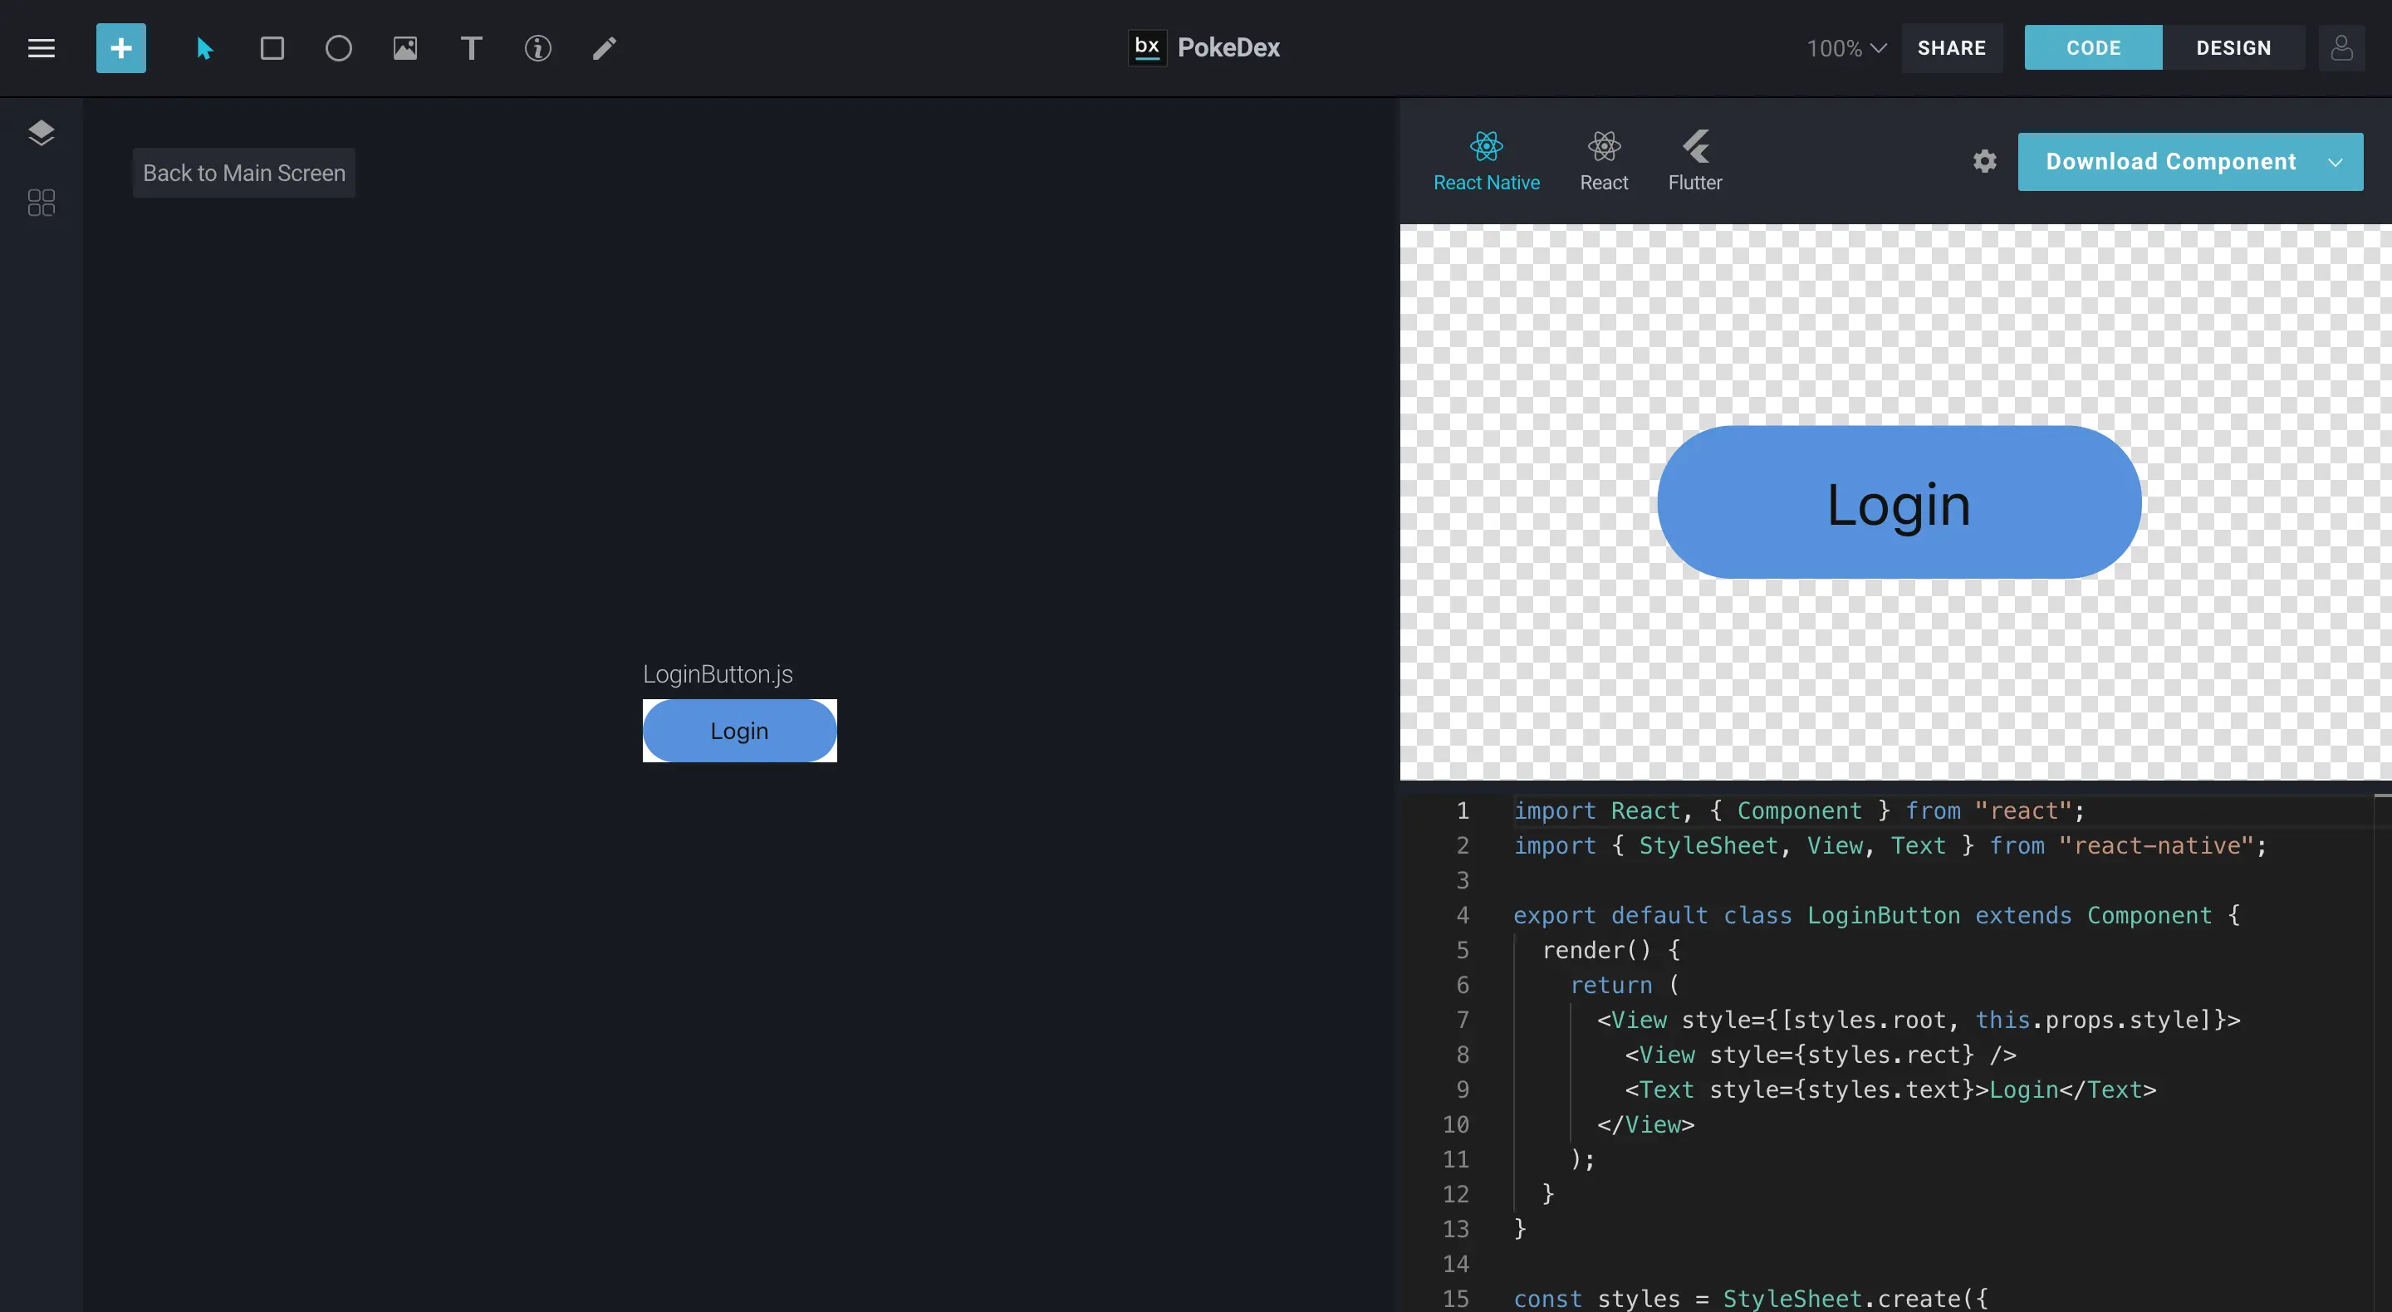Select the image insert tool
2392x1312 pixels.
tap(404, 45)
